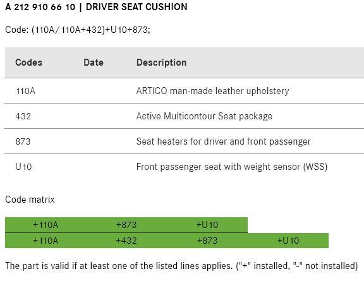The width and height of the screenshot is (364, 281).
Task: Click +432 in second matrix row
Action: click(x=126, y=241)
